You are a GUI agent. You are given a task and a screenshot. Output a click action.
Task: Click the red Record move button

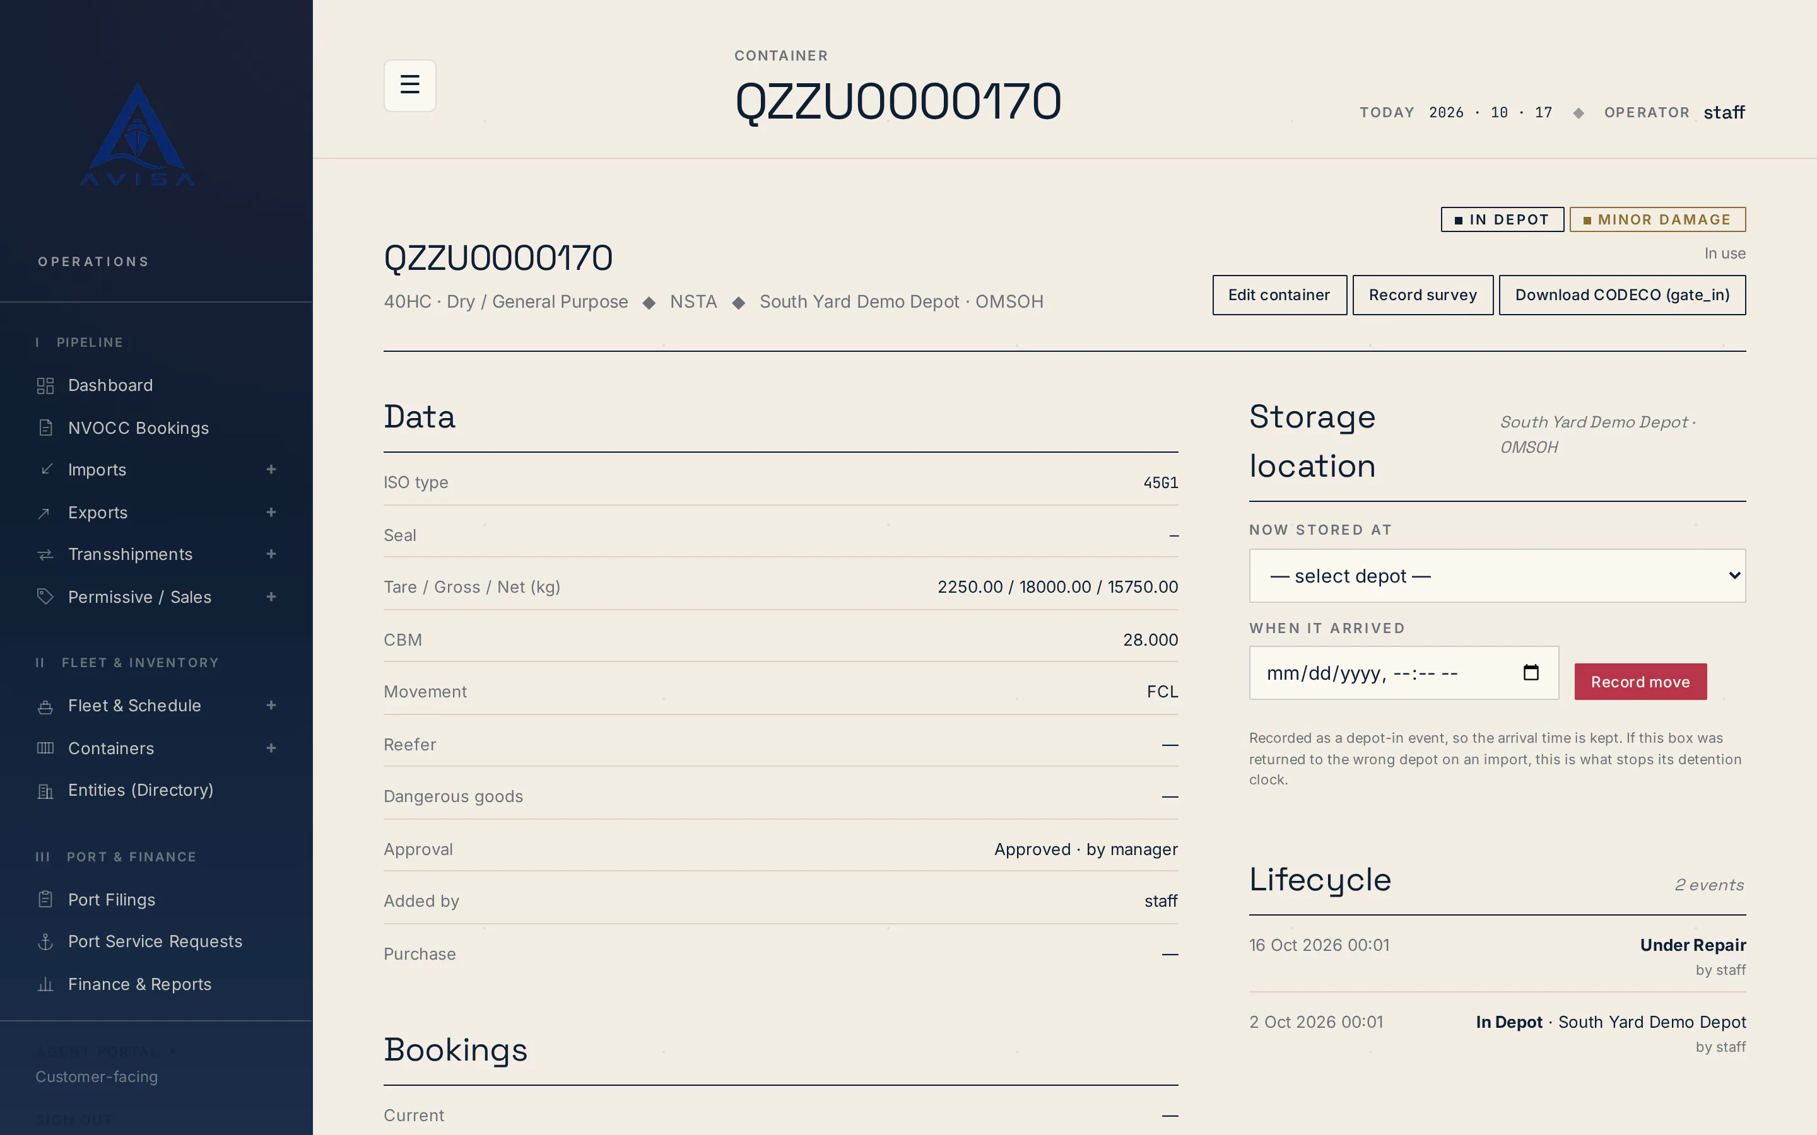point(1640,682)
